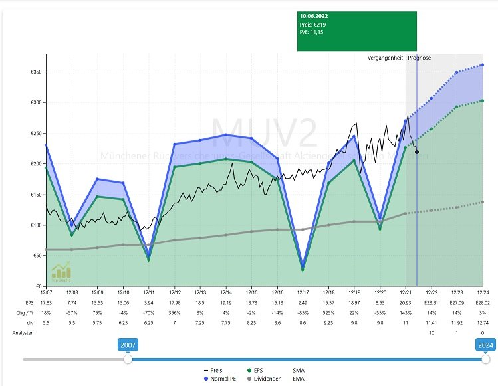Click the 12/24 forecast dividend gray point

coord(483,202)
